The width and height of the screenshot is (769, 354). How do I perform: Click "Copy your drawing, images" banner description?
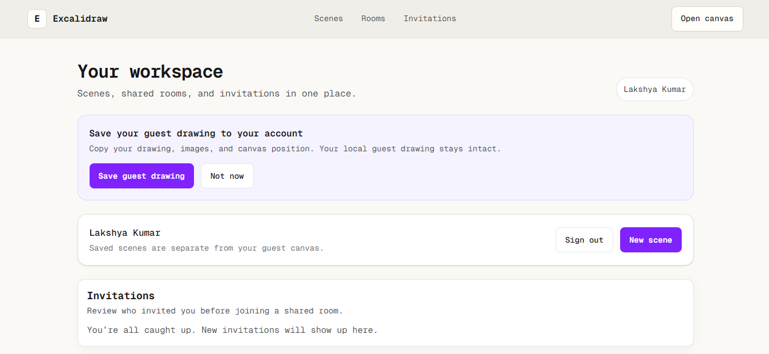point(295,149)
